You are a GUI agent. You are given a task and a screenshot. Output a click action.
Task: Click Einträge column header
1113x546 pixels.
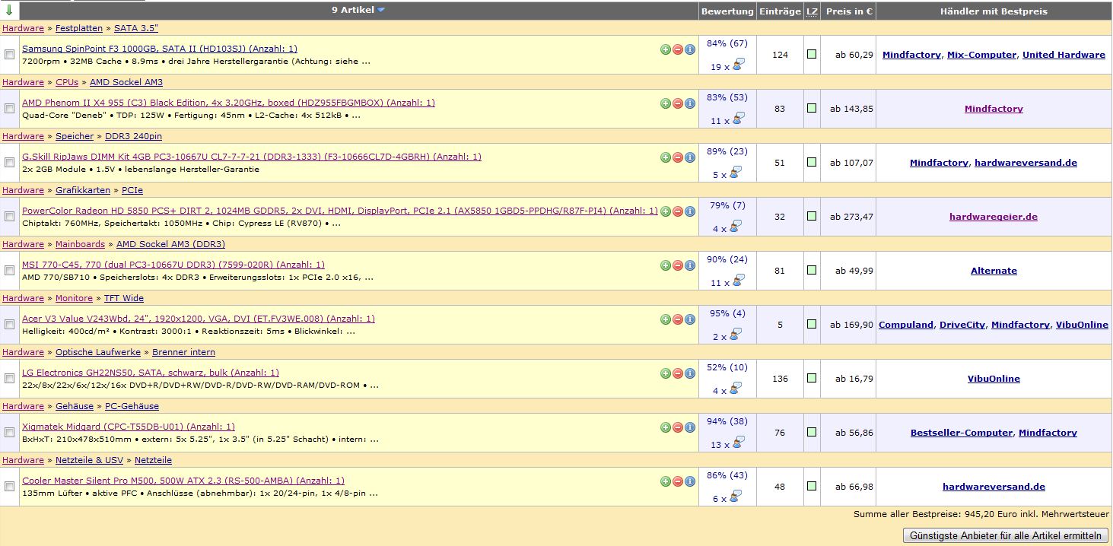tap(780, 11)
